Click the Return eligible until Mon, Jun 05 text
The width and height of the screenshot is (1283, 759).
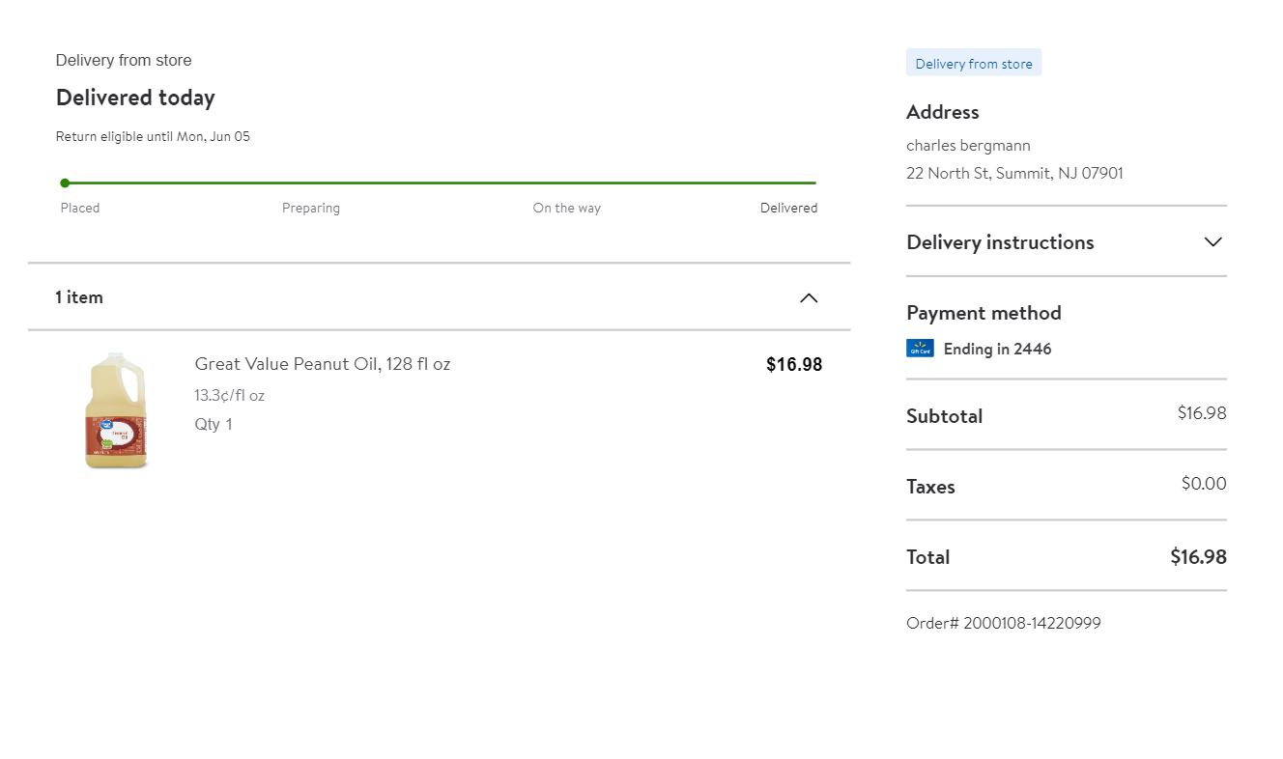153,136
